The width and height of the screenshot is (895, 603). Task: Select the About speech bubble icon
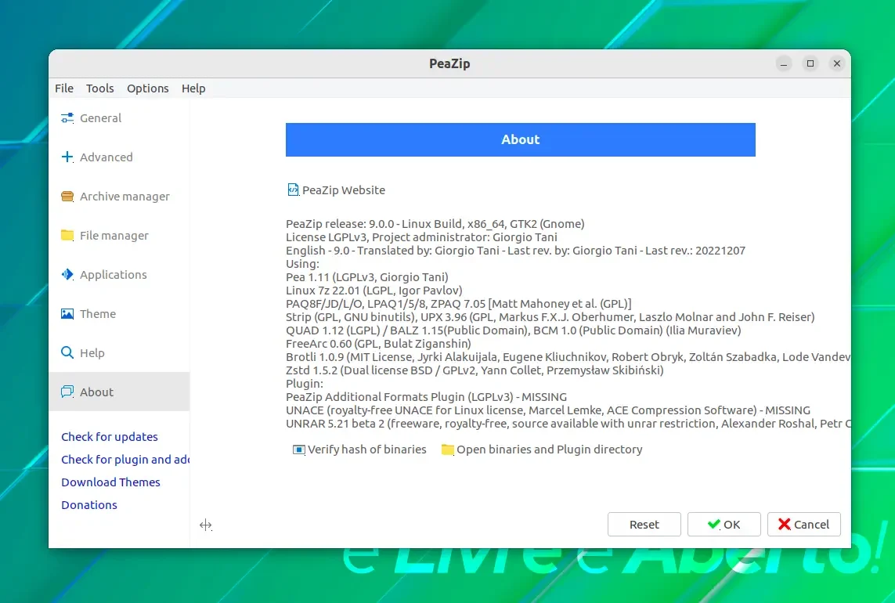point(67,392)
